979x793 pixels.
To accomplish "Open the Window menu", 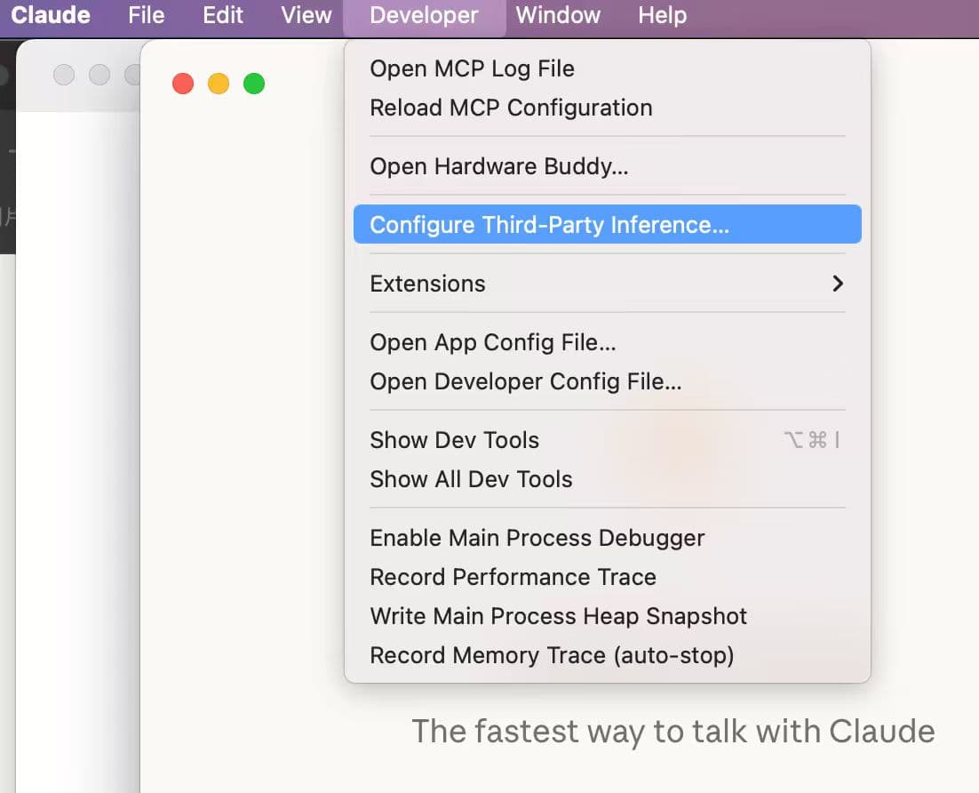I will pos(558,15).
